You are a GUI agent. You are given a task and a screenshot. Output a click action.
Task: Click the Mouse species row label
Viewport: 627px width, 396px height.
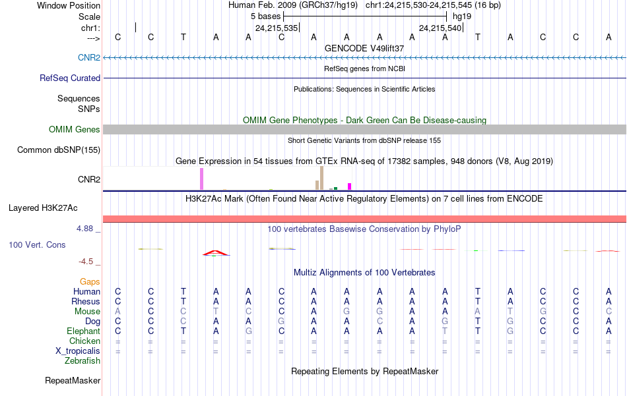coord(87,312)
